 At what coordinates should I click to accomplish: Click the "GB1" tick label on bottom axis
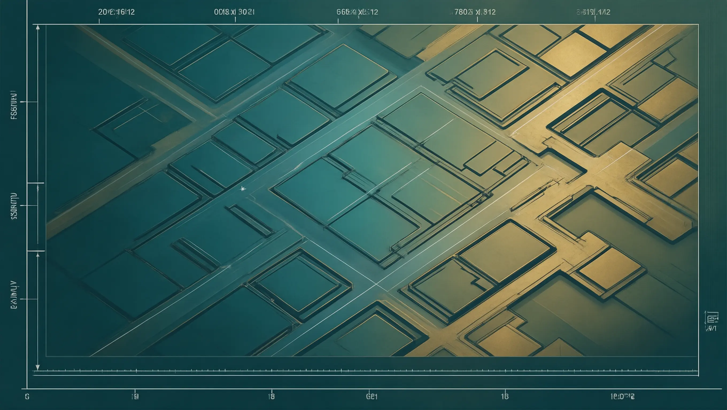point(372,397)
